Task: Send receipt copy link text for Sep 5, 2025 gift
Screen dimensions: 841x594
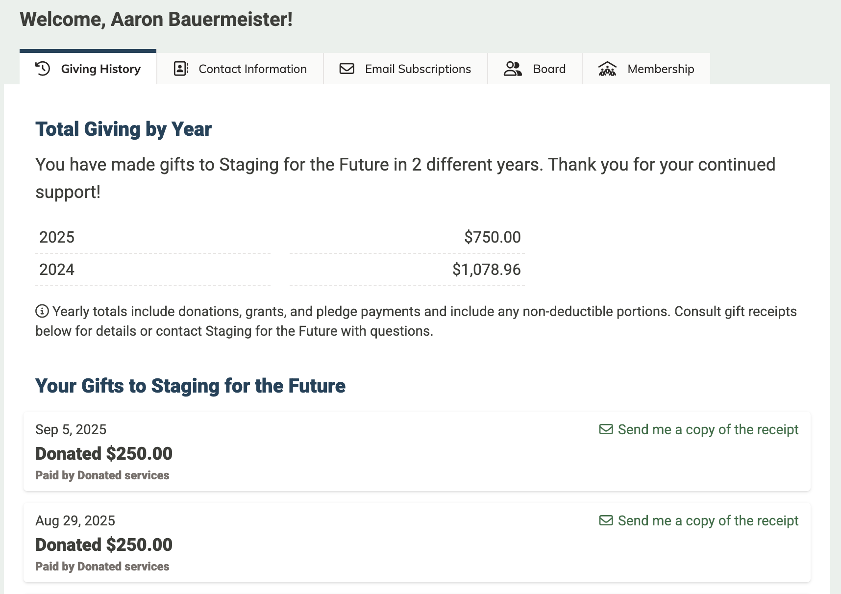Action: 708,430
